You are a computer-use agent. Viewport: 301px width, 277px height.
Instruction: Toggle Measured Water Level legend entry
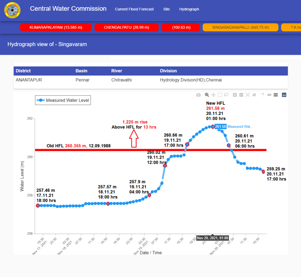tap(63, 100)
